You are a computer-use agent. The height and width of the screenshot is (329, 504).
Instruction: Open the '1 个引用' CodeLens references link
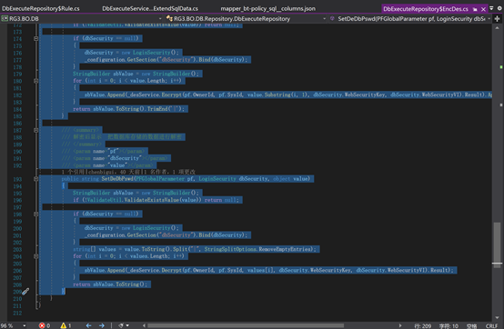coord(74,172)
